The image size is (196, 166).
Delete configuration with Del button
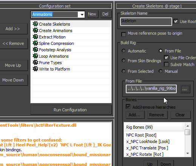106,14
